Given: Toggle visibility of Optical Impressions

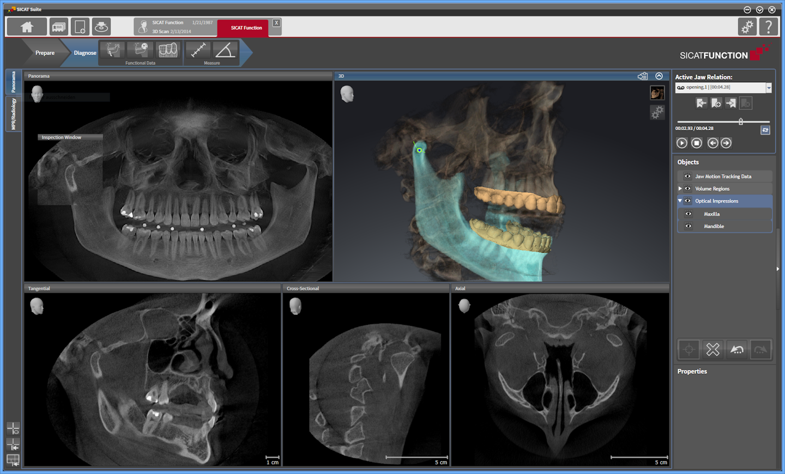Looking at the screenshot, I should point(688,201).
